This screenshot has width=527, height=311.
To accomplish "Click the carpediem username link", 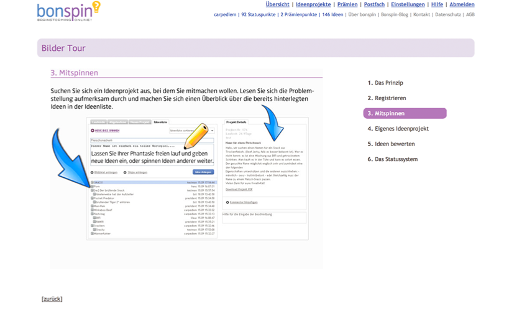I will point(225,14).
